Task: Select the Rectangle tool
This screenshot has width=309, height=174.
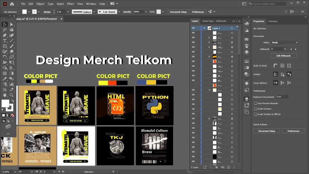Action: (x=5, y=46)
